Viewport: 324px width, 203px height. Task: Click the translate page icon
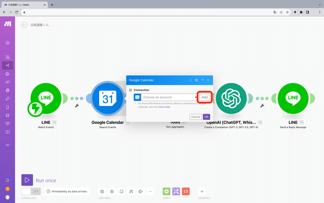point(275,12)
